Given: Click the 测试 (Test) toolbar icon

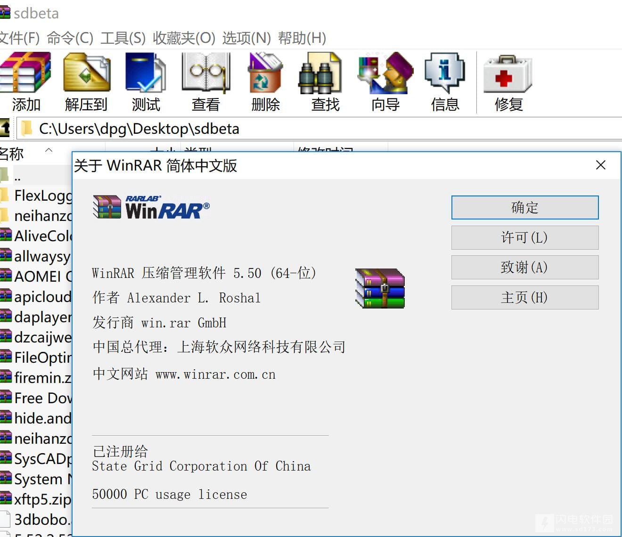Looking at the screenshot, I should [x=146, y=72].
